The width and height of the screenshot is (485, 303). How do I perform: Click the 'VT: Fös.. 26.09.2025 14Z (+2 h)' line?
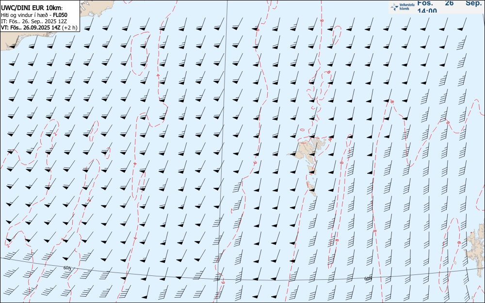pos(39,28)
